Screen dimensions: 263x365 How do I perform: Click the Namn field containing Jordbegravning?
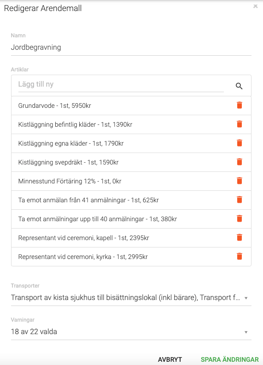coord(131,47)
